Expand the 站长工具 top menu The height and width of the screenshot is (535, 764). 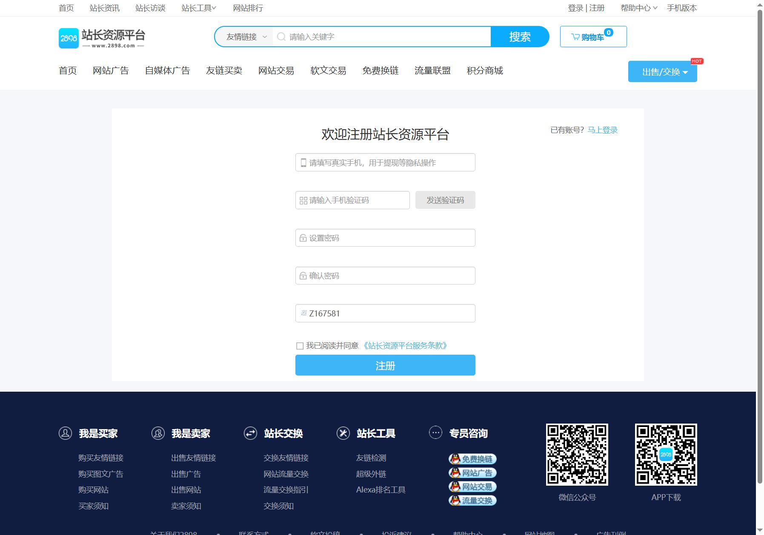199,8
